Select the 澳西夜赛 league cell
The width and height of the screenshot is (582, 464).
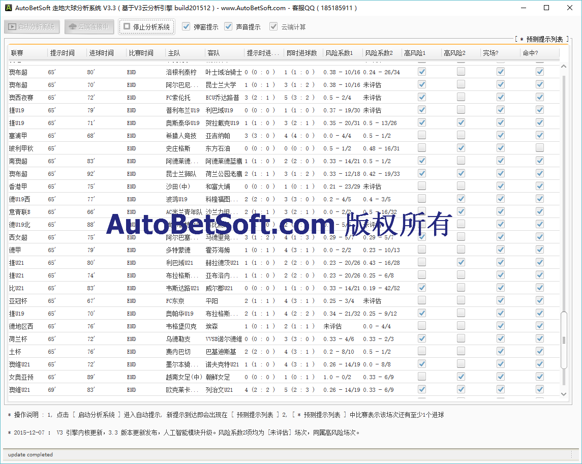coord(21,98)
